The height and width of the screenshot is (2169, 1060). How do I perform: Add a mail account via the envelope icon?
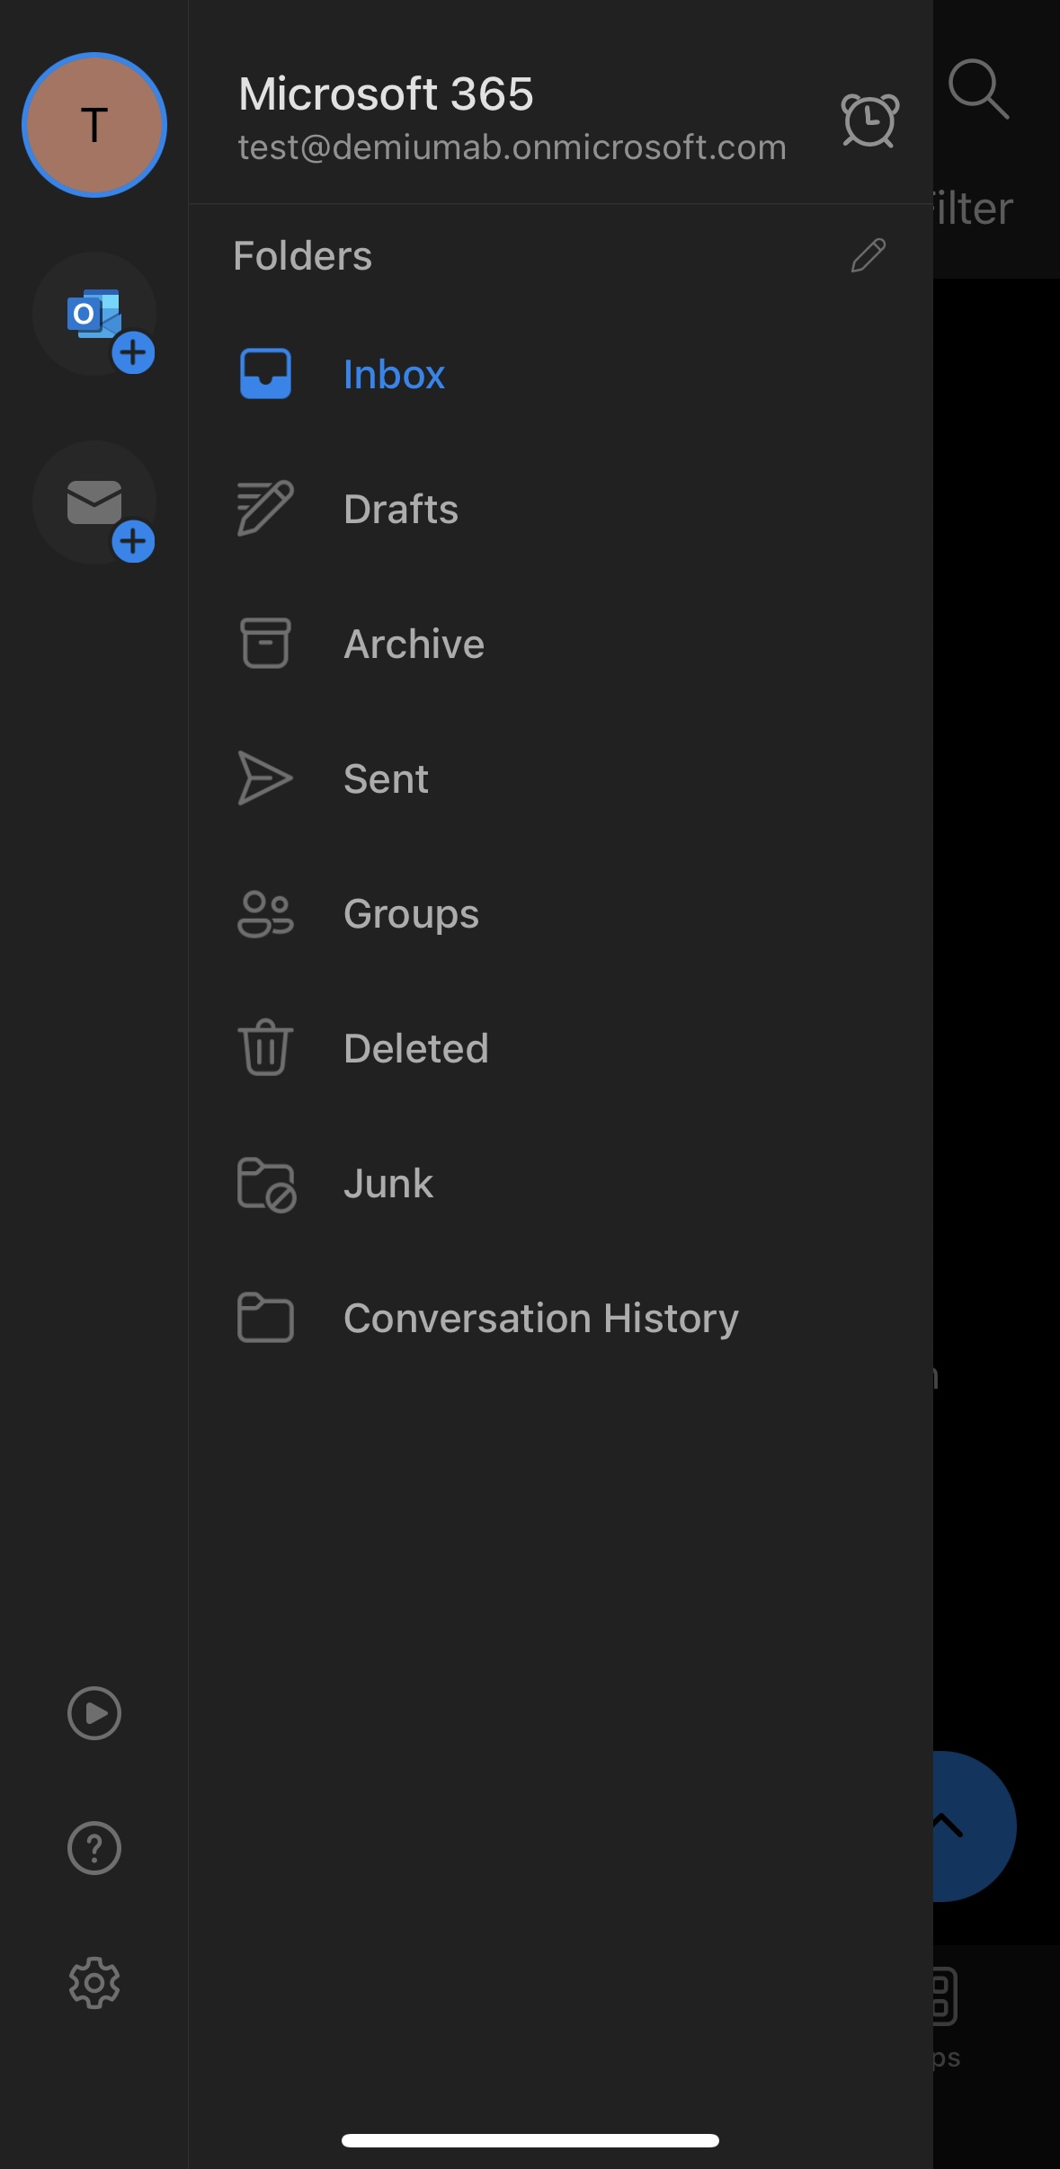(94, 503)
